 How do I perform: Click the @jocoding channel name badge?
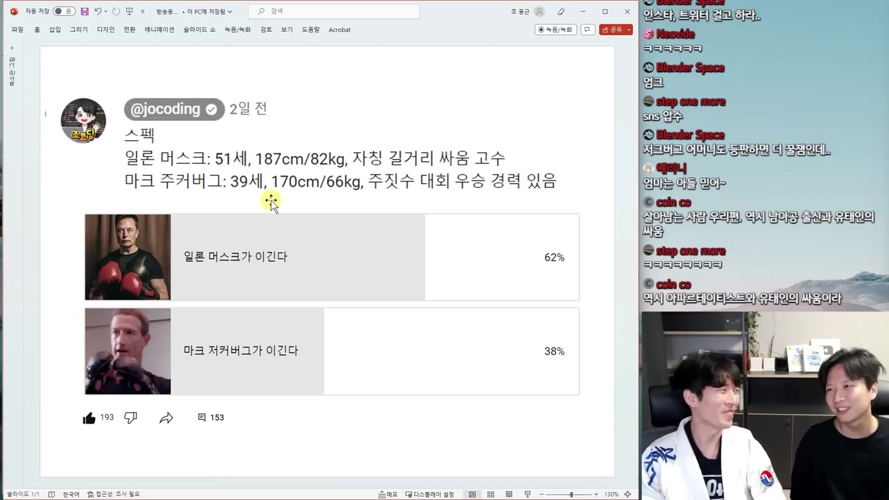click(x=174, y=109)
